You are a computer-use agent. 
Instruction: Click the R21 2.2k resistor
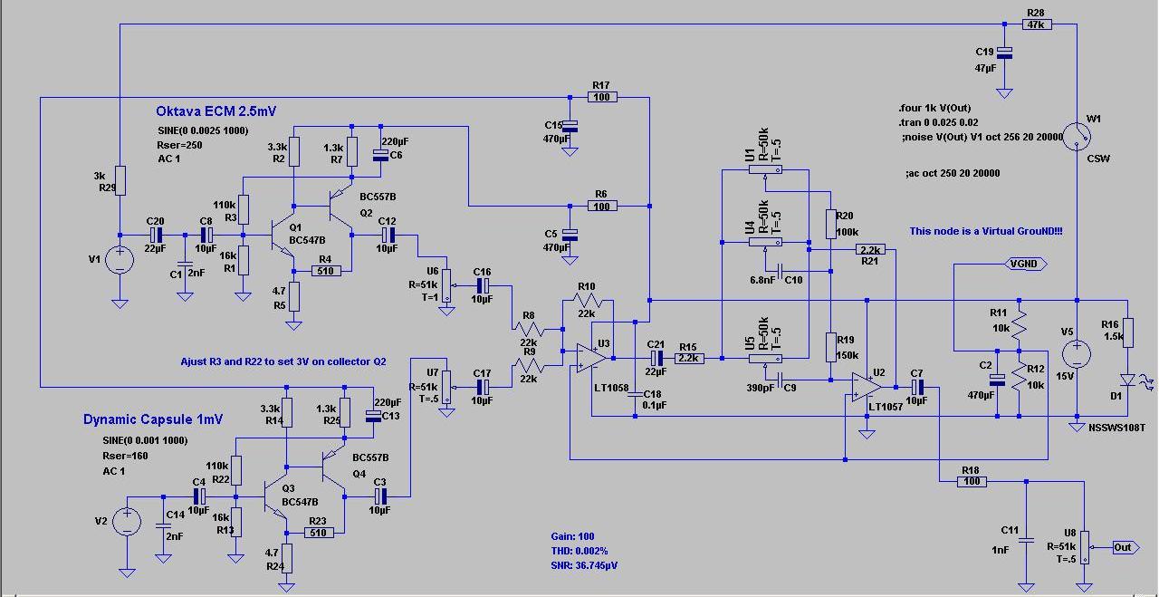(871, 249)
